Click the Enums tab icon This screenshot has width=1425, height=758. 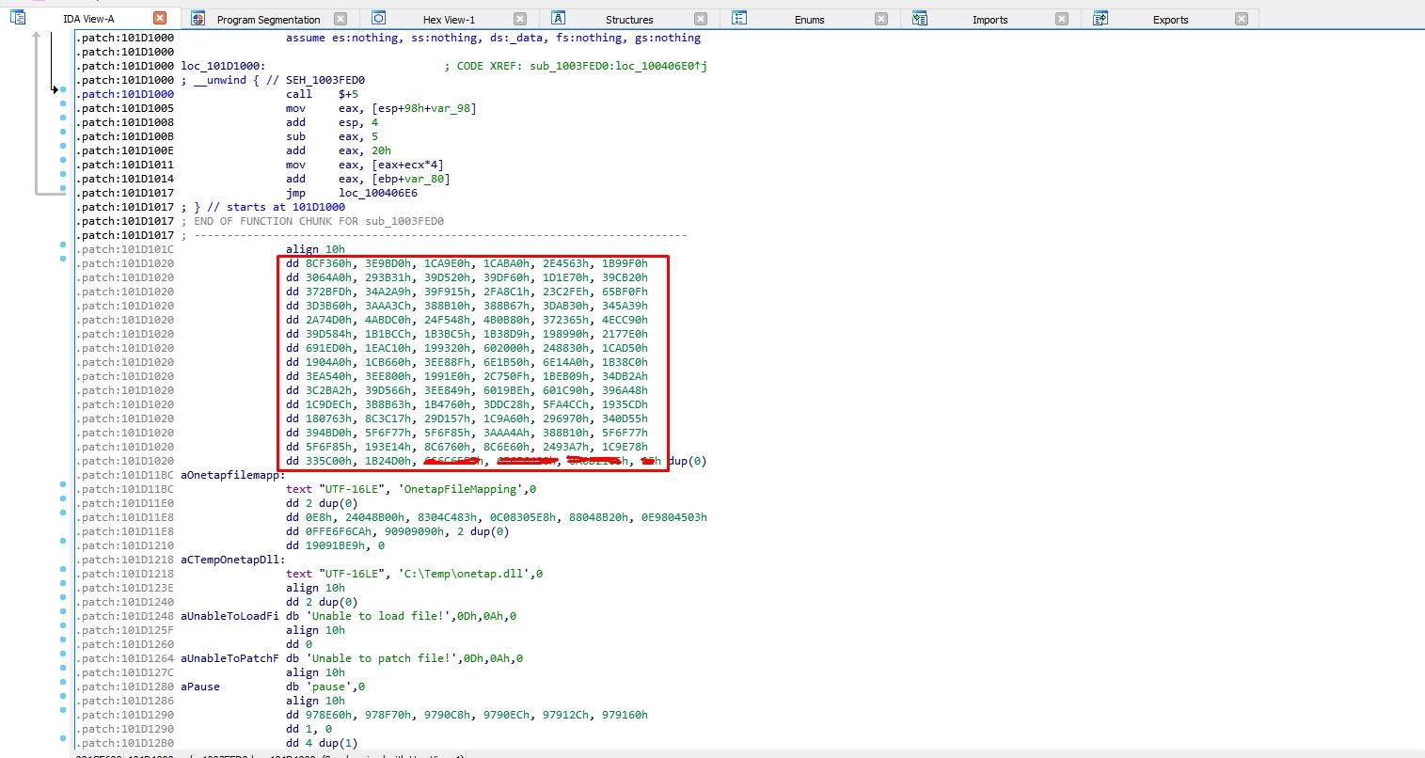point(739,19)
